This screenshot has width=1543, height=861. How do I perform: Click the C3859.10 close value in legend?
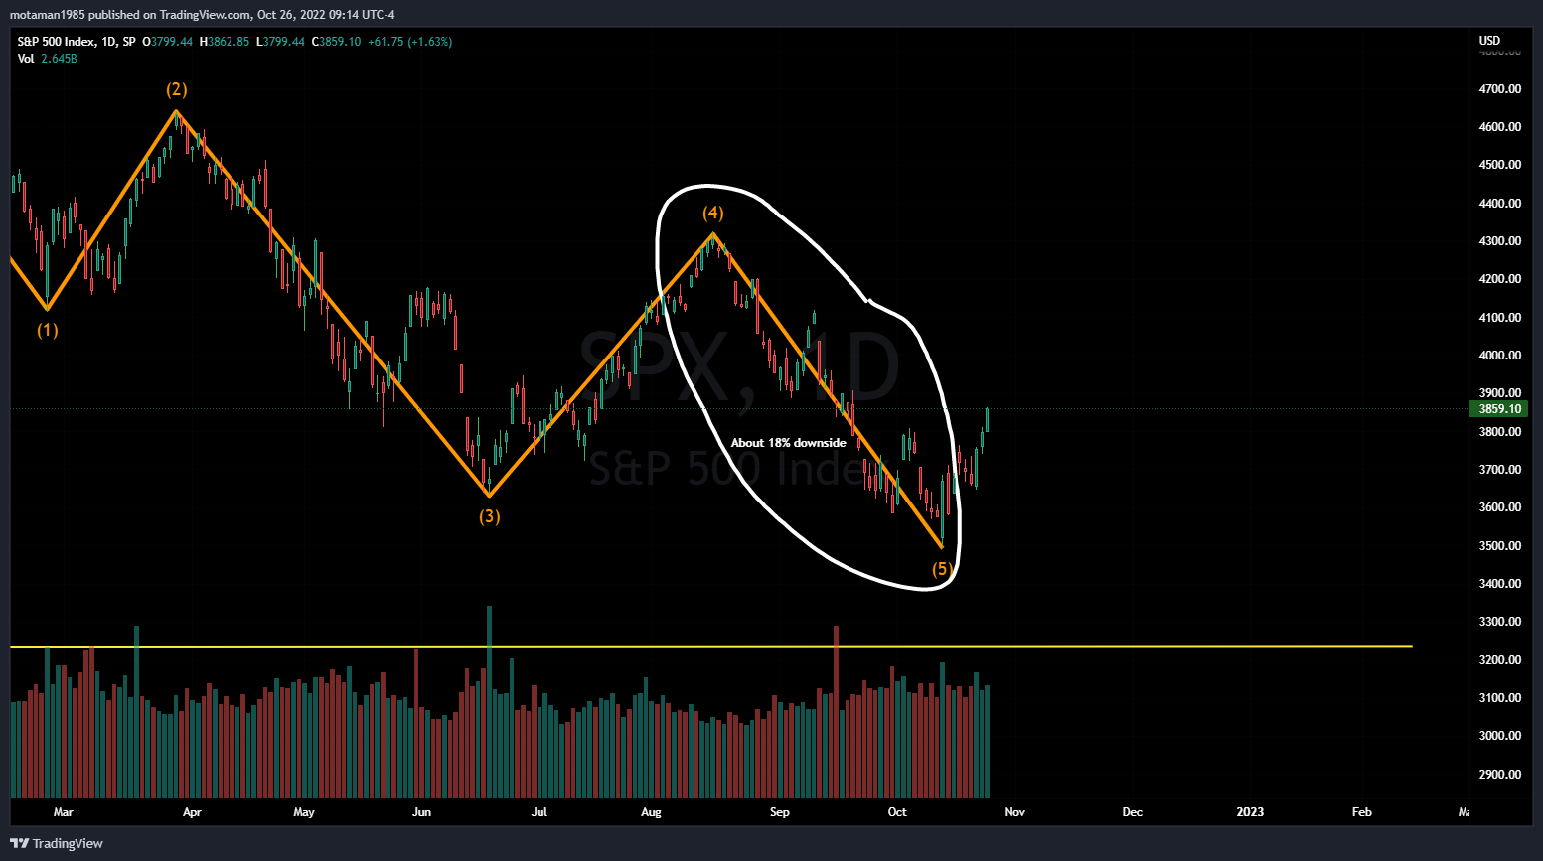tap(336, 42)
